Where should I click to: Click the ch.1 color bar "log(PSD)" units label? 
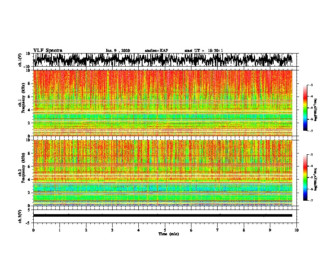(316, 110)
